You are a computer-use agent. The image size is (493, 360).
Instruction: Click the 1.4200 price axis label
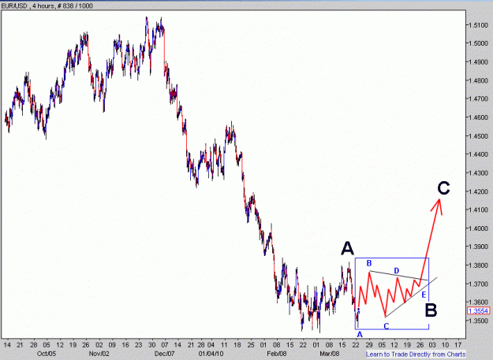479,191
